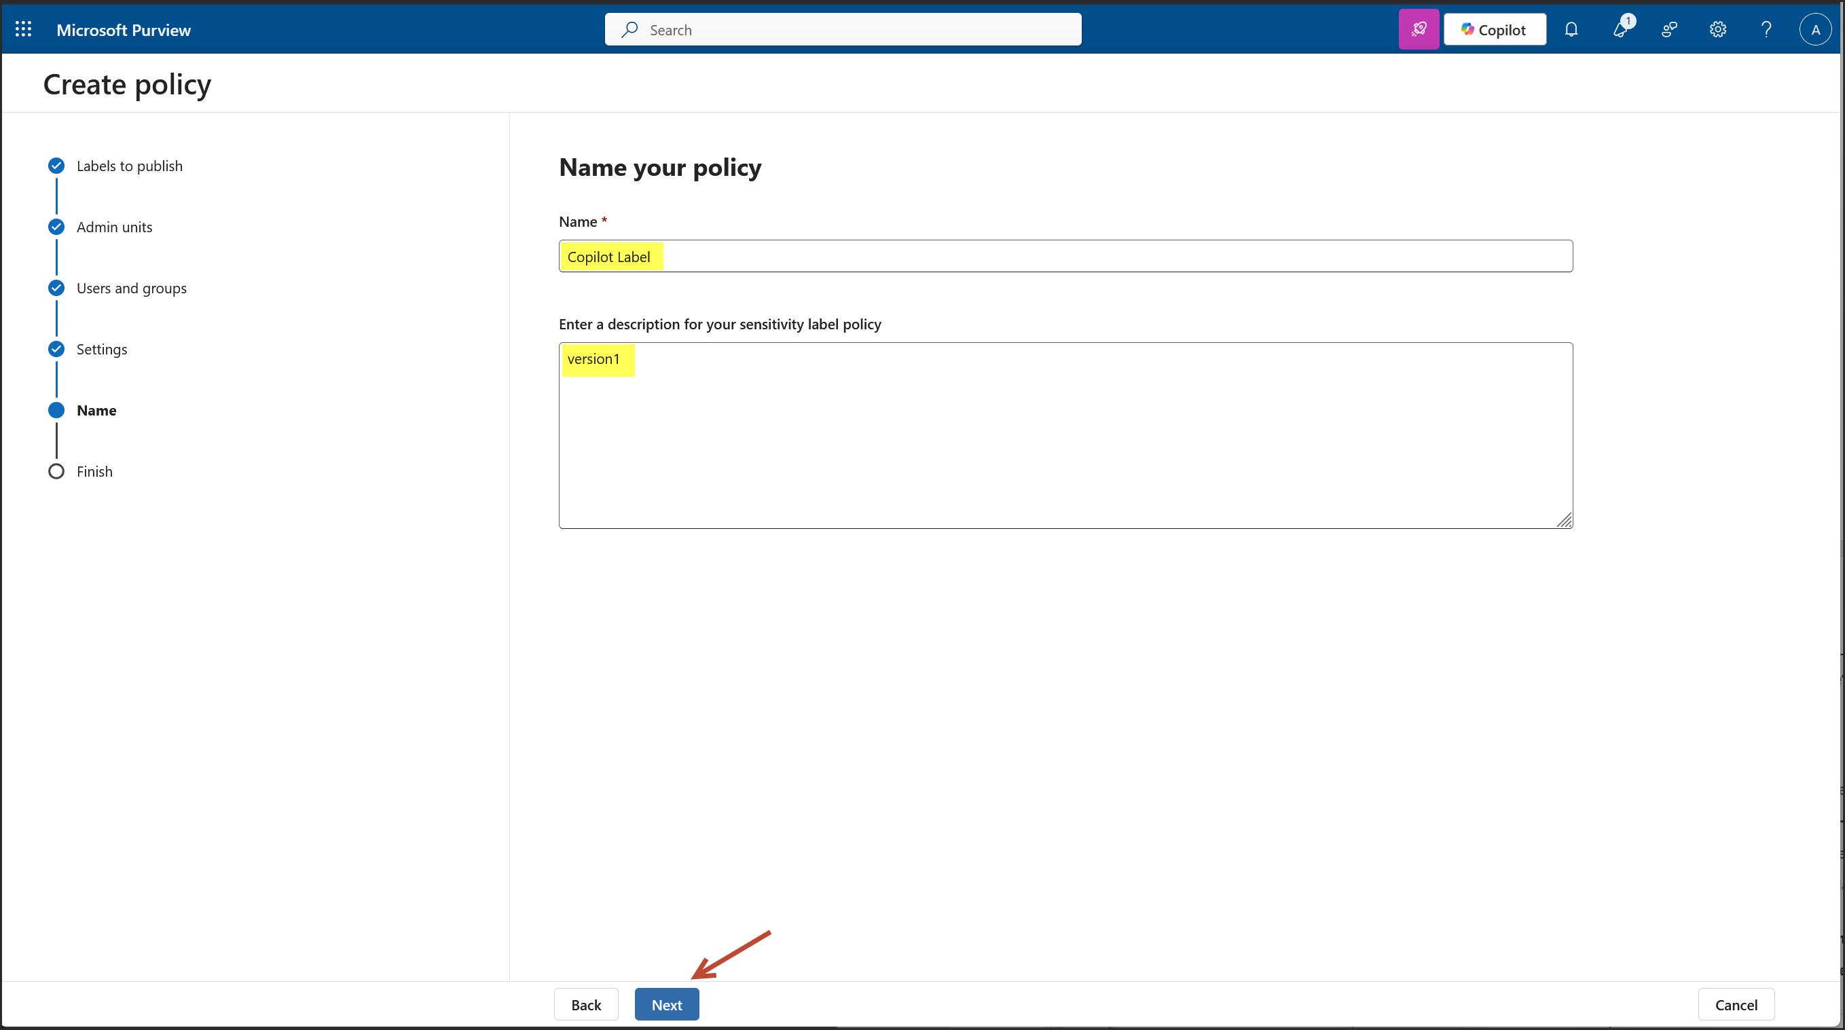The height and width of the screenshot is (1030, 1845).
Task: Go to the Admin units step
Action: point(114,227)
